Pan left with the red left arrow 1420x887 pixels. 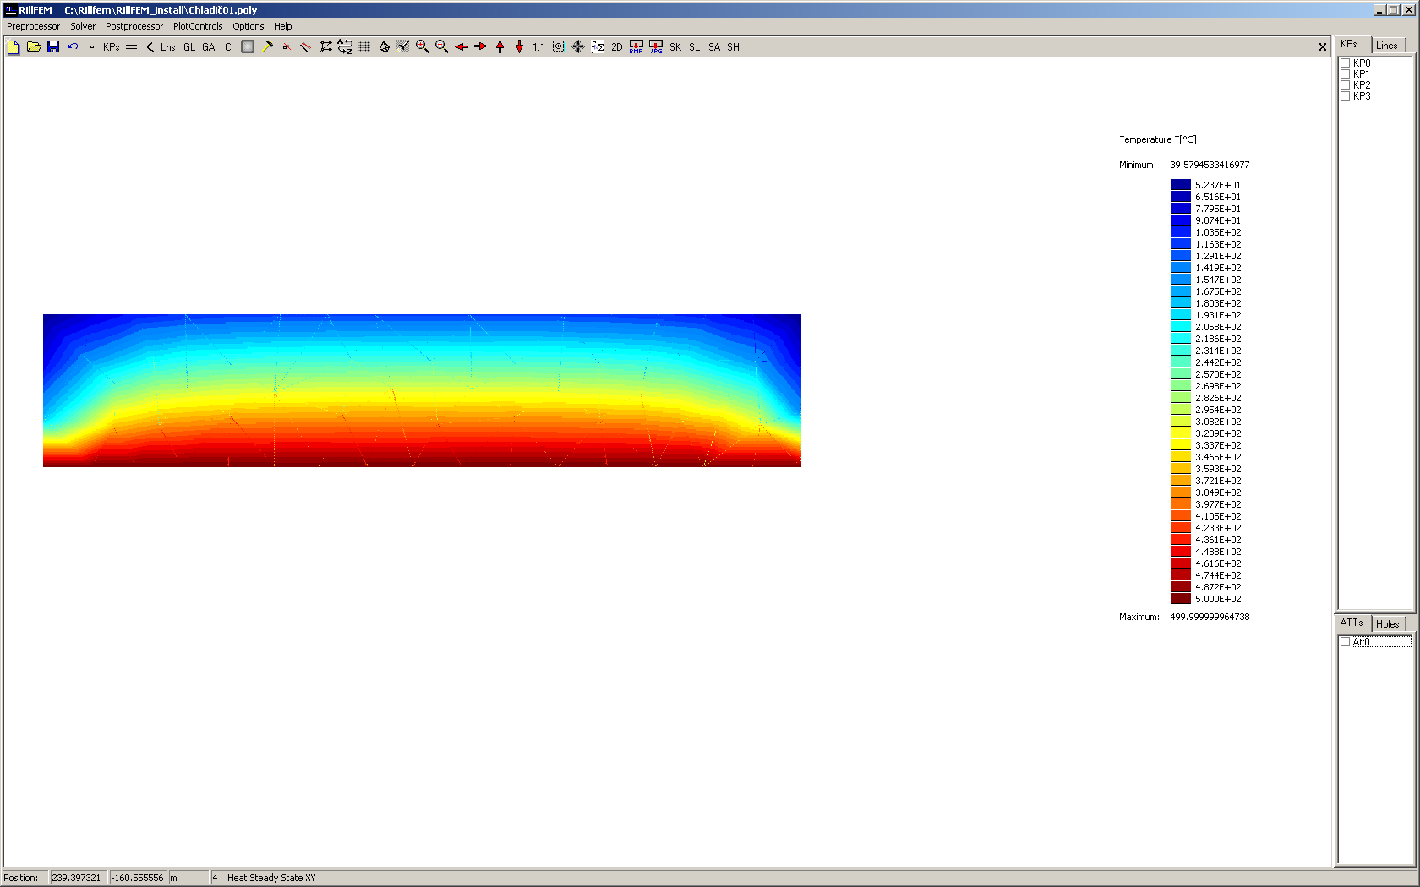click(x=461, y=47)
